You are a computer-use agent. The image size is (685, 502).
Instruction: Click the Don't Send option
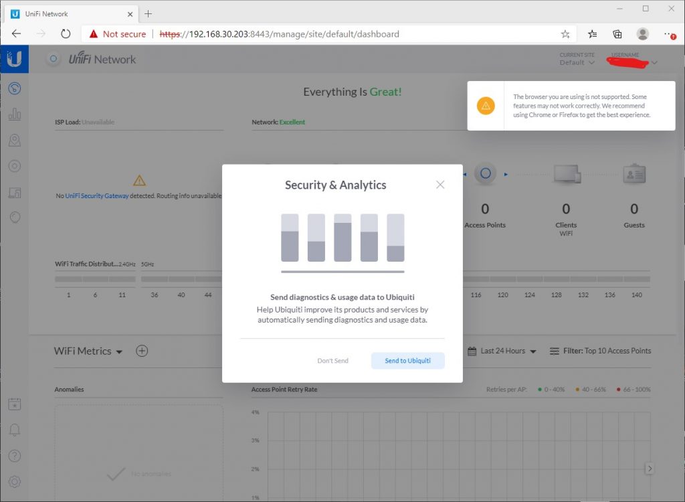332,361
